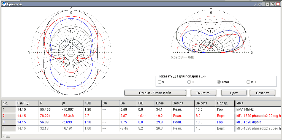Click the horizontal scrollbar left arrow

[x=3, y=136]
